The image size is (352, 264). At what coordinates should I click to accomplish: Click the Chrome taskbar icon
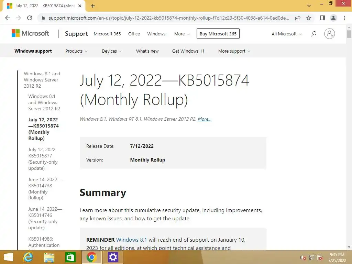pyautogui.click(x=91, y=257)
